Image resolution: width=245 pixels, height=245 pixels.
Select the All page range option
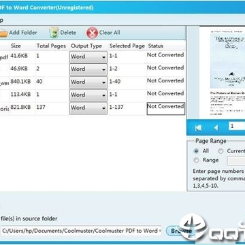[196, 151]
